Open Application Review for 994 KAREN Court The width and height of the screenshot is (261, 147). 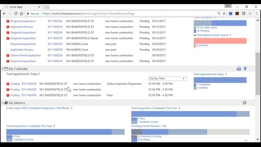[x=22, y=50]
